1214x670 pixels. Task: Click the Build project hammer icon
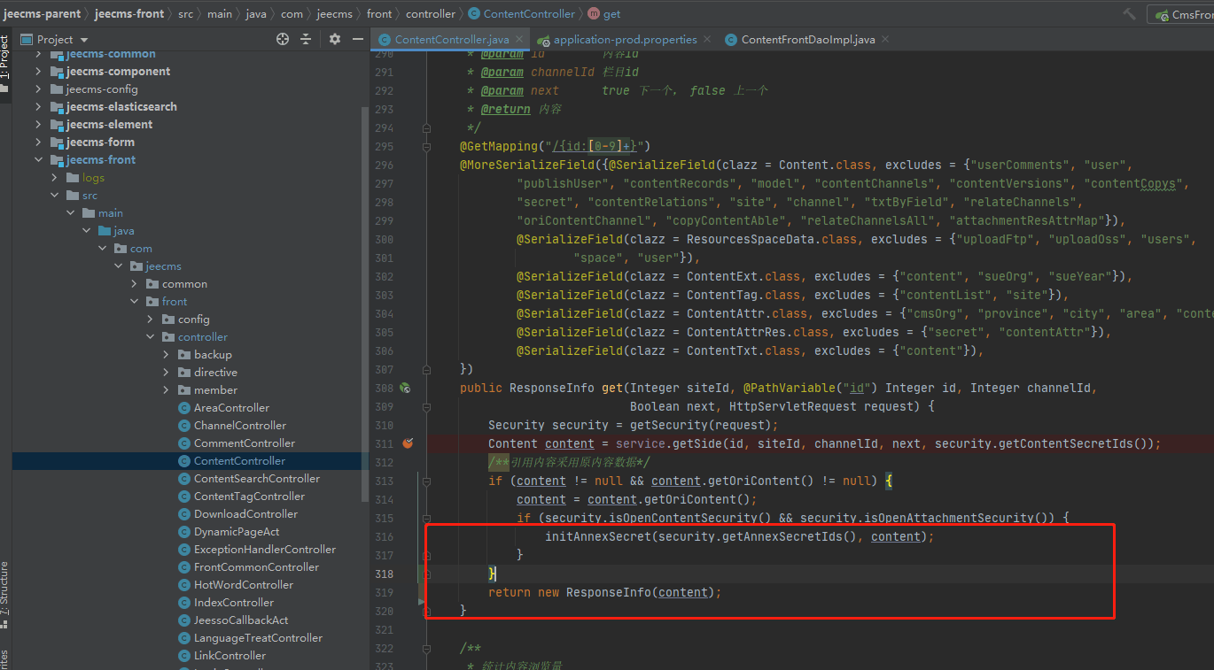(1129, 14)
